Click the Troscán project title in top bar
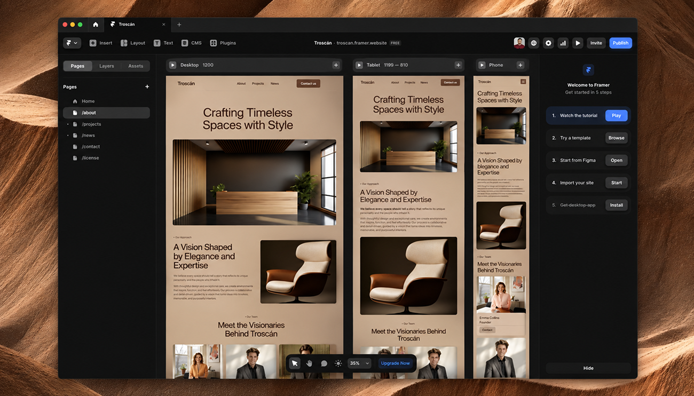 click(323, 43)
